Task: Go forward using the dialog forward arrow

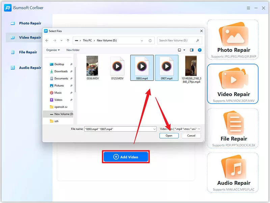Action: (55, 40)
